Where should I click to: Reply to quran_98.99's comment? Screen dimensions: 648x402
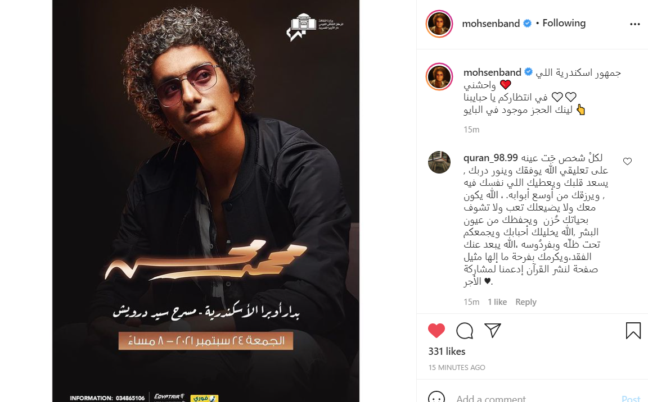click(526, 302)
